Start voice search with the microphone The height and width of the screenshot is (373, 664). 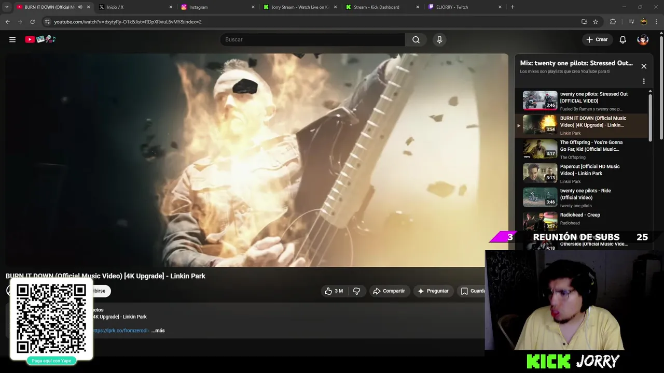pyautogui.click(x=439, y=39)
